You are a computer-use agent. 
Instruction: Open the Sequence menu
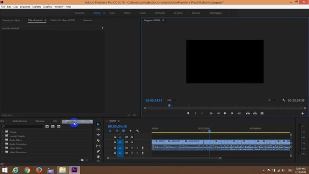tap(25, 7)
